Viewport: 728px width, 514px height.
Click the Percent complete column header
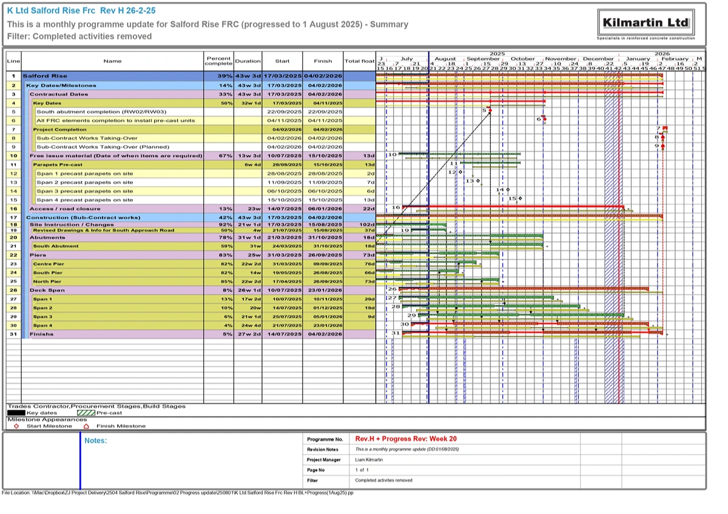pos(218,61)
